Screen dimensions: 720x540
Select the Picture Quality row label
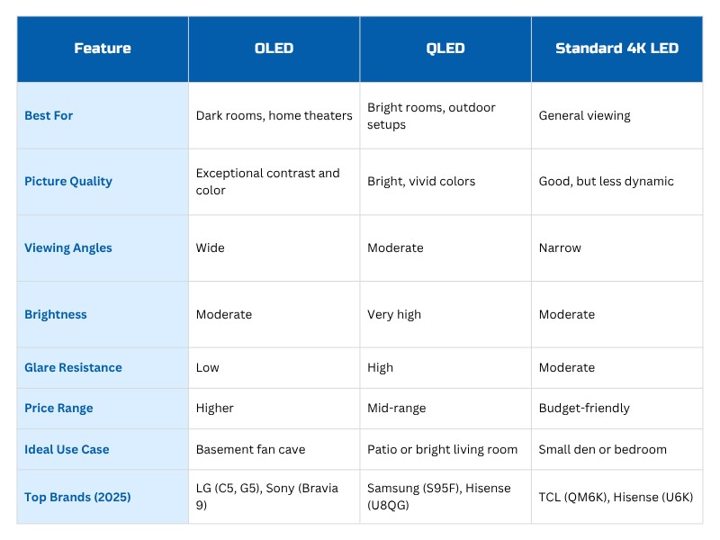coord(68,182)
